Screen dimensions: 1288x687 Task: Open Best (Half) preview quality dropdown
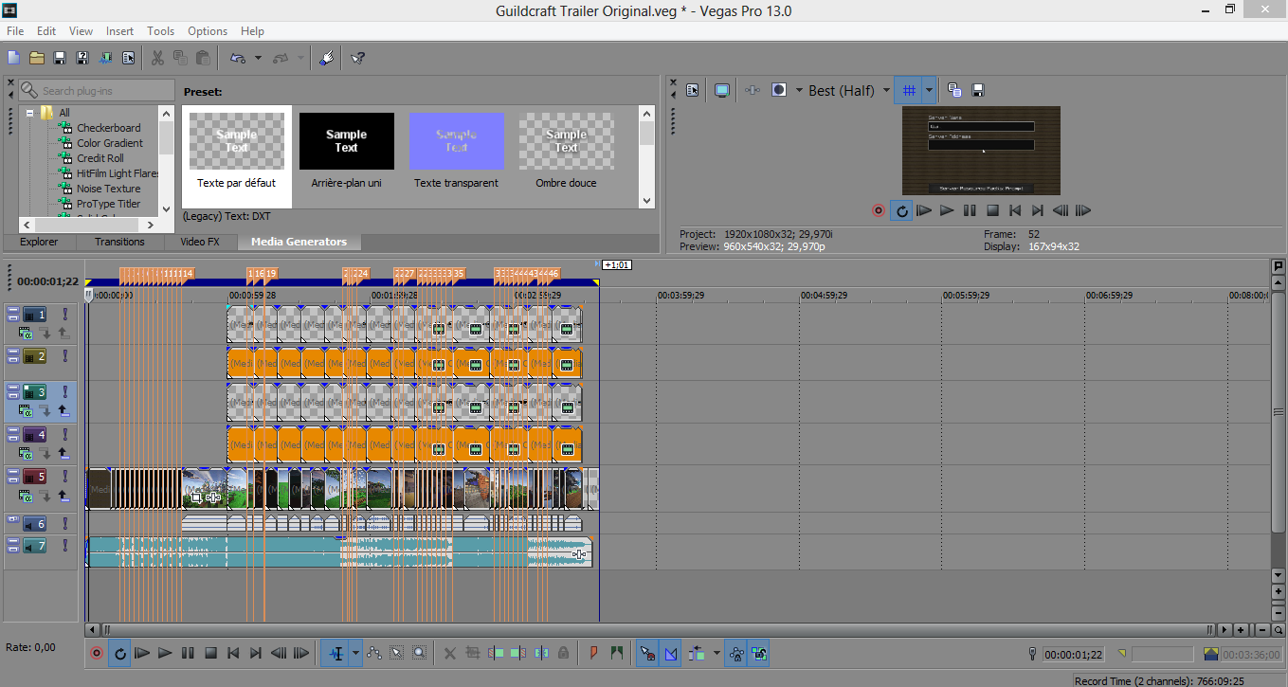tap(886, 90)
